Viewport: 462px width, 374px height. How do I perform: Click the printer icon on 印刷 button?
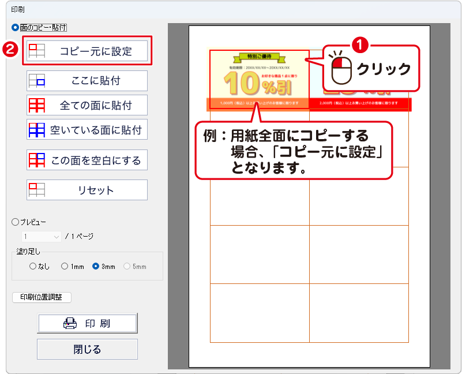pyautogui.click(x=70, y=324)
